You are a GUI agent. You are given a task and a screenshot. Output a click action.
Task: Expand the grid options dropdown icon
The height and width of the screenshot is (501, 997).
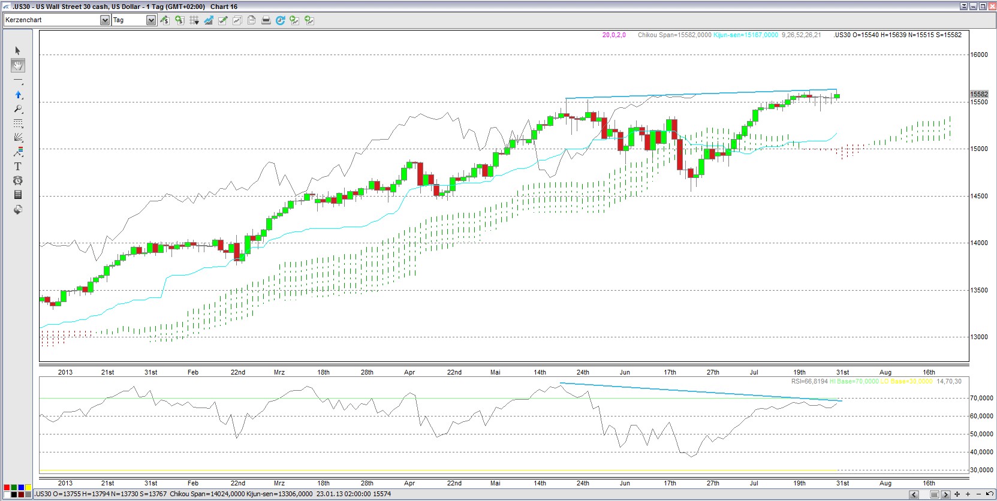point(194,20)
